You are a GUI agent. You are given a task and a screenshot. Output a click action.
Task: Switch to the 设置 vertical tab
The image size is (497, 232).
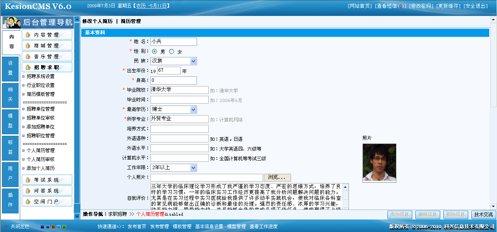tap(10, 68)
